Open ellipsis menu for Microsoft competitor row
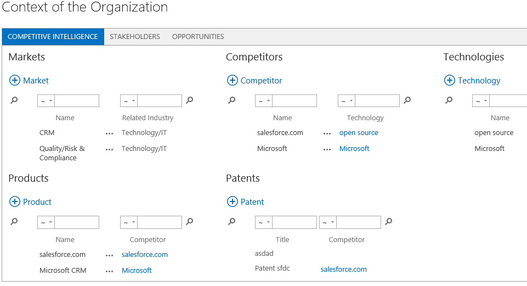527x286 pixels. [327, 149]
